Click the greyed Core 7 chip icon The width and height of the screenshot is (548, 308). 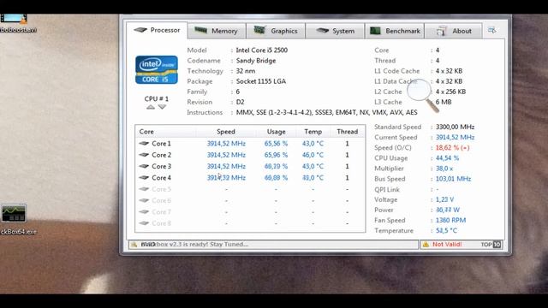tap(144, 211)
